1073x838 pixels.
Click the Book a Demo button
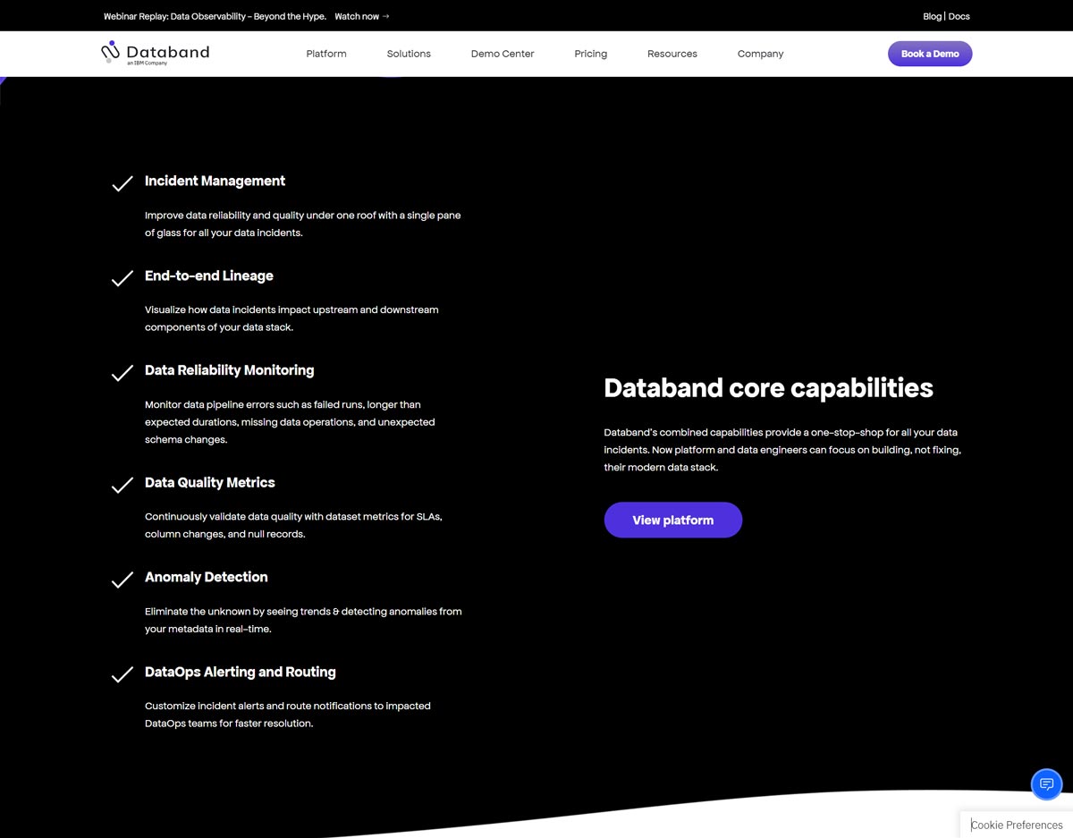point(930,54)
